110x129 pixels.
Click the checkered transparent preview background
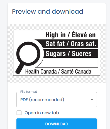57,79
